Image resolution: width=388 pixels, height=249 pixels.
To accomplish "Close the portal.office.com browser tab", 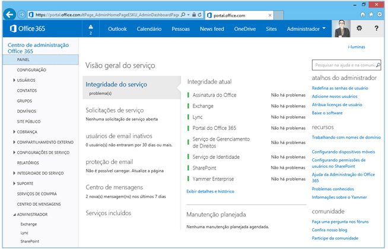I will (x=270, y=15).
